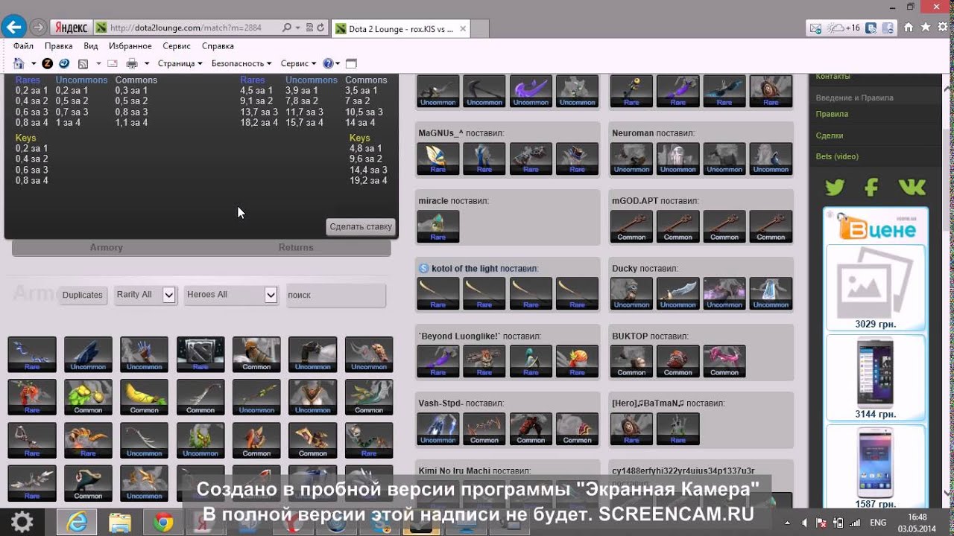Click the favorites star icon
This screenshot has width=954, height=536.
pos(925,28)
